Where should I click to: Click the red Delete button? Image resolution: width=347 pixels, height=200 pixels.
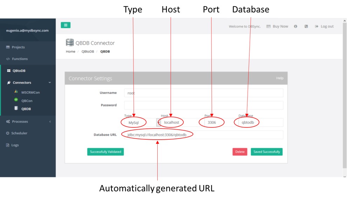pyautogui.click(x=240, y=152)
